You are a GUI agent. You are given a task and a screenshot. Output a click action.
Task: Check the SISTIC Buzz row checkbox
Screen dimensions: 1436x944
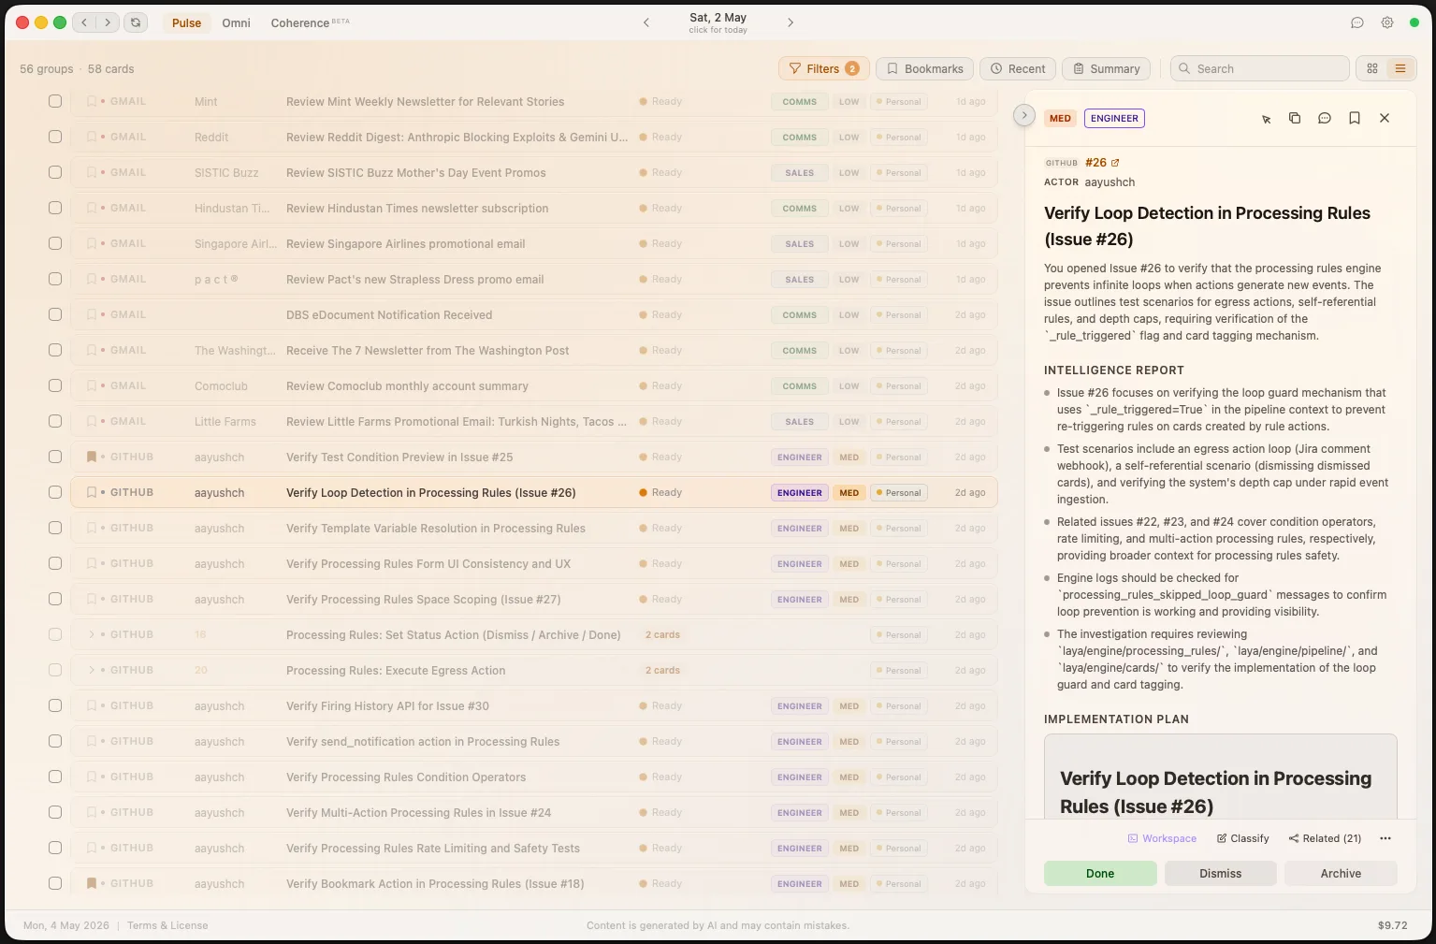(x=55, y=172)
